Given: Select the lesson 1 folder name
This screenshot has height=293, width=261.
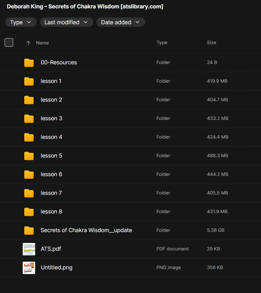Looking at the screenshot, I should [x=51, y=81].
